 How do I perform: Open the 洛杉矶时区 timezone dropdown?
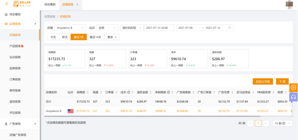(x=132, y=28)
